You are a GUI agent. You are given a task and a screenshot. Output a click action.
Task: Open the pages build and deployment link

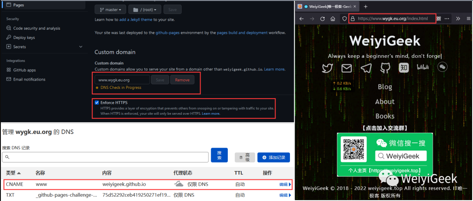pos(242,32)
